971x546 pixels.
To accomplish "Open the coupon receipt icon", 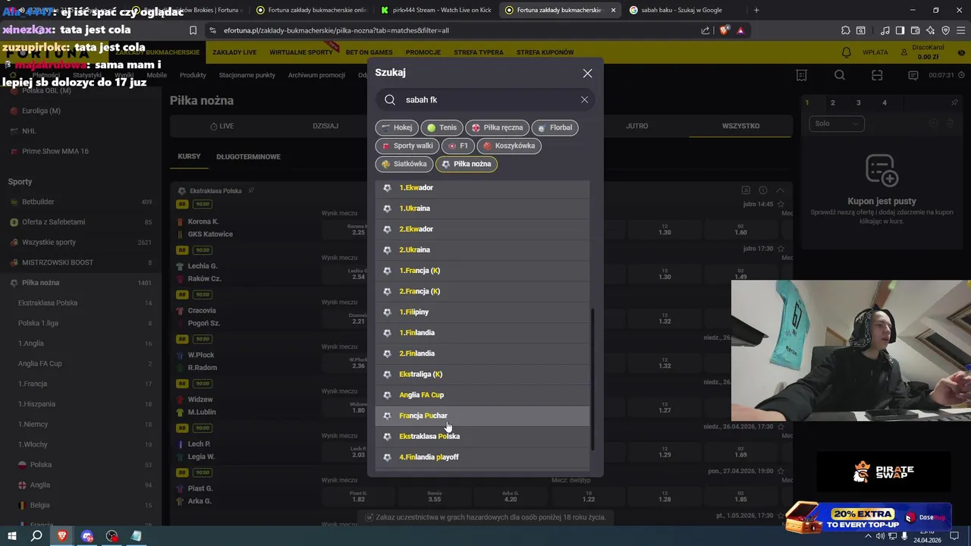I will pyautogui.click(x=802, y=75).
